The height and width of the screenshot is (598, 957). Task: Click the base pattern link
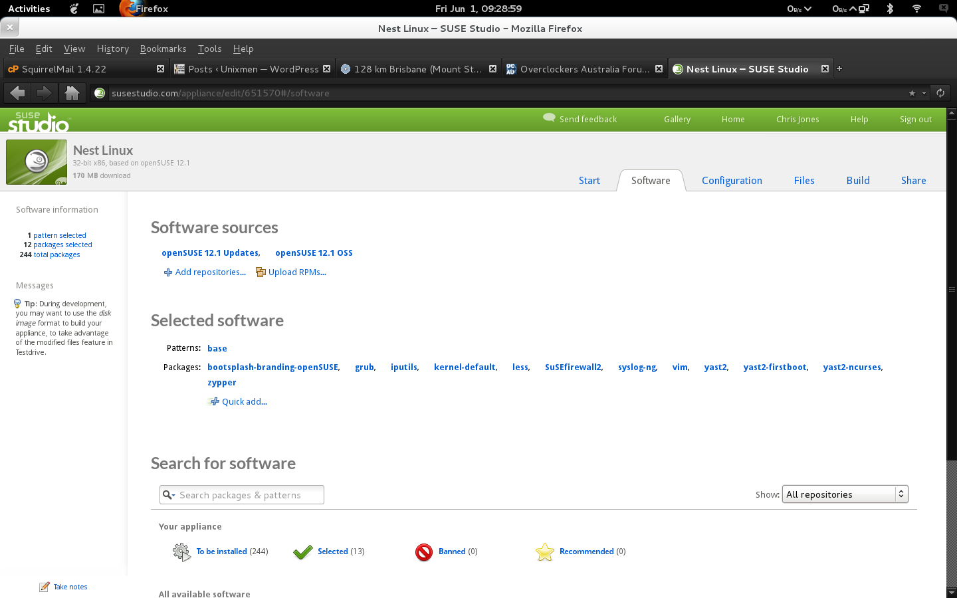click(x=217, y=349)
